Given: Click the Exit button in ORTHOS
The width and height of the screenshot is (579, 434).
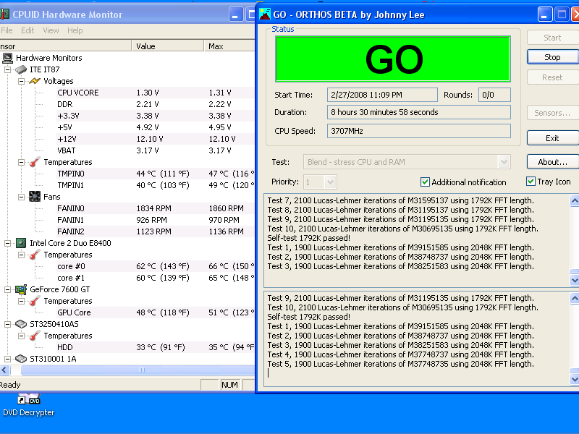Looking at the screenshot, I should point(552,138).
